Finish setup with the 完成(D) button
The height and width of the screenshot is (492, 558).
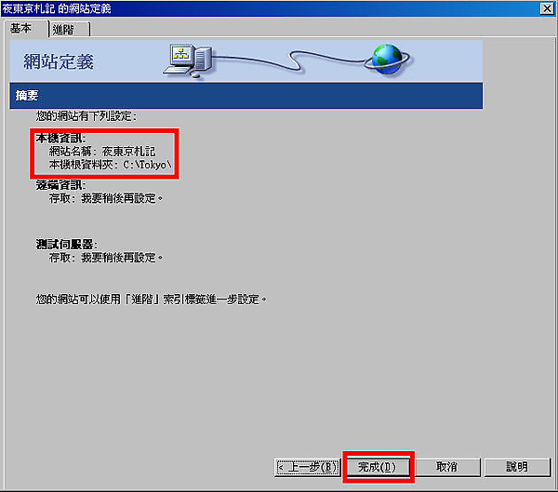pyautogui.click(x=377, y=467)
